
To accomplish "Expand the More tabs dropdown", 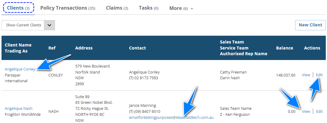I will pyautogui.click(x=181, y=8).
